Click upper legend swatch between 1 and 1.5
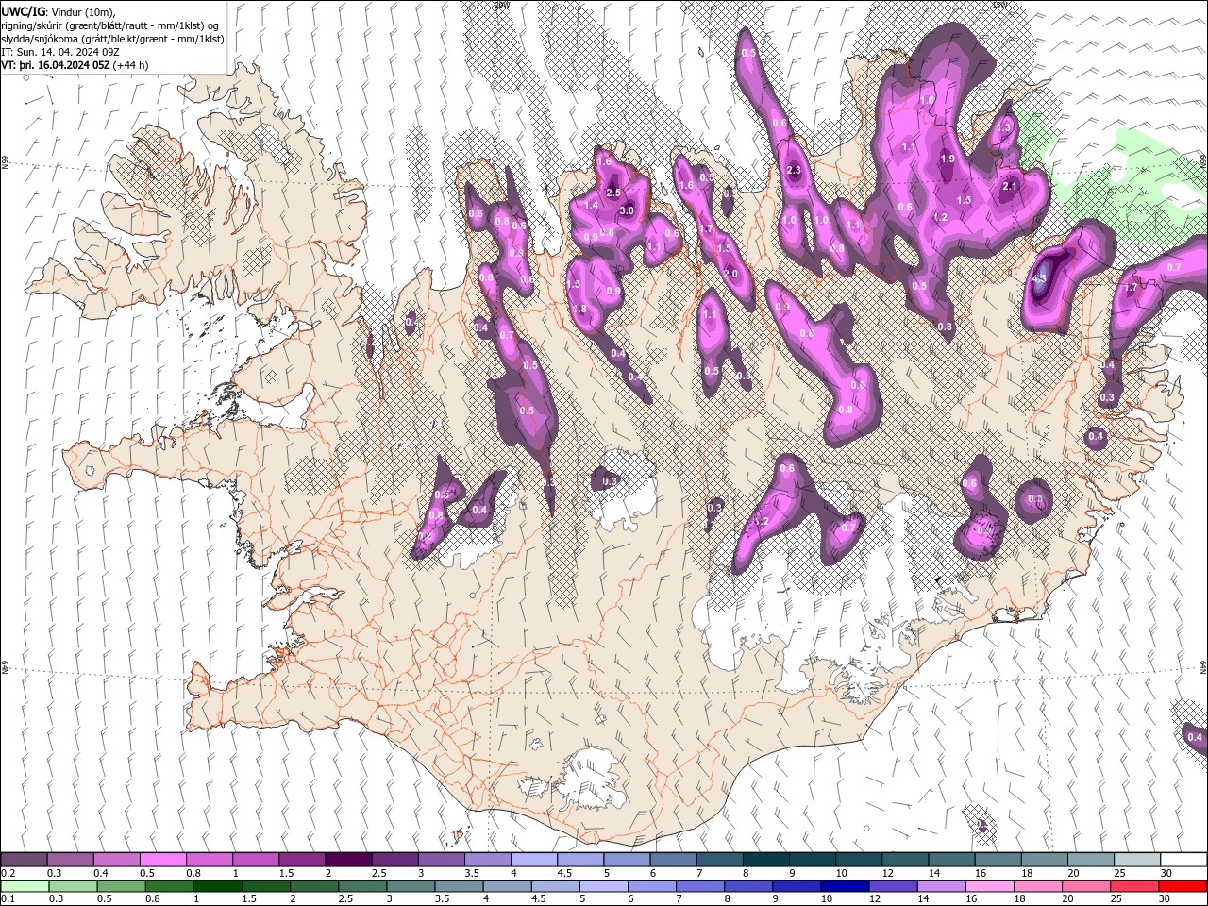Viewport: 1208px width, 906px height. 256,860
